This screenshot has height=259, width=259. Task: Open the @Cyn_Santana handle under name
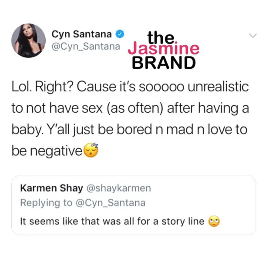point(86,47)
